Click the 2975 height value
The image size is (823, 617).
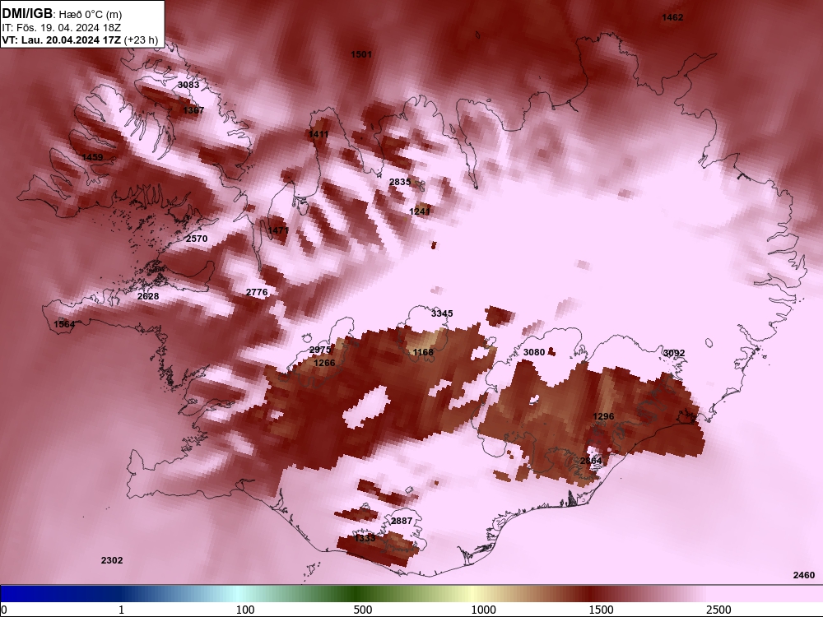click(320, 350)
